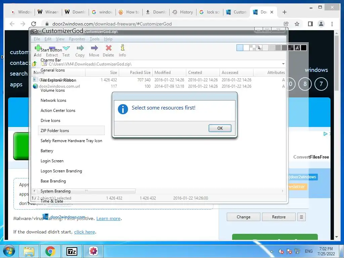The width and height of the screenshot is (344, 258).
Task: Select the black preview background swatch
Action: coord(304,48)
